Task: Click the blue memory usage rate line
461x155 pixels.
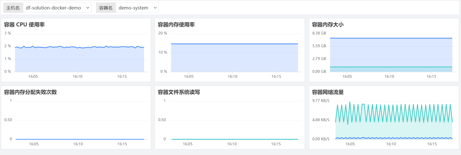Action: point(235,44)
